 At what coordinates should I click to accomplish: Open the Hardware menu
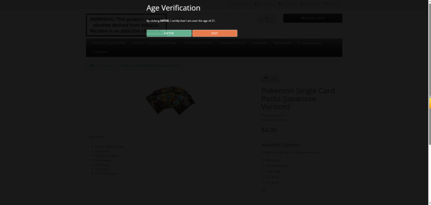[259, 43]
